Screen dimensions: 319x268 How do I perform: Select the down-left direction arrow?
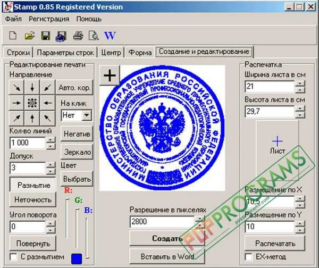click(x=48, y=88)
